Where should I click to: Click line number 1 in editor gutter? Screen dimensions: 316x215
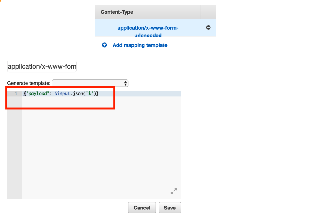(16, 93)
